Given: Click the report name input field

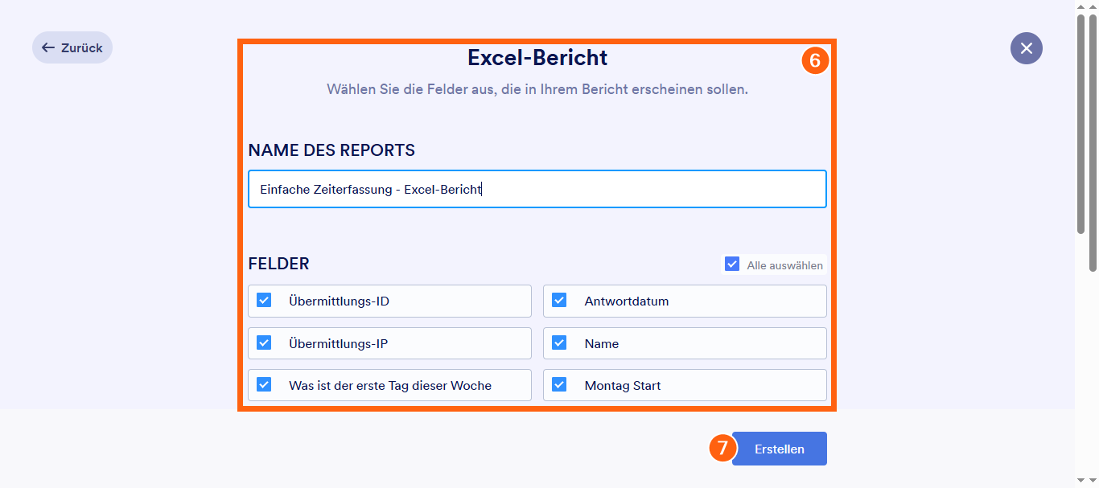Looking at the screenshot, I should click(x=537, y=189).
